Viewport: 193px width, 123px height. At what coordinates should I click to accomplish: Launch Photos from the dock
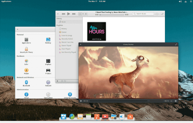[113, 117]
